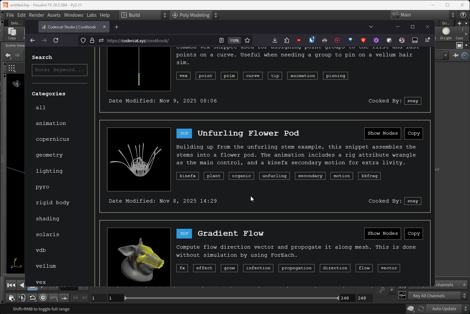Open the cache manager brain icon
Screen dimensions: 470x314
click(410, 309)
